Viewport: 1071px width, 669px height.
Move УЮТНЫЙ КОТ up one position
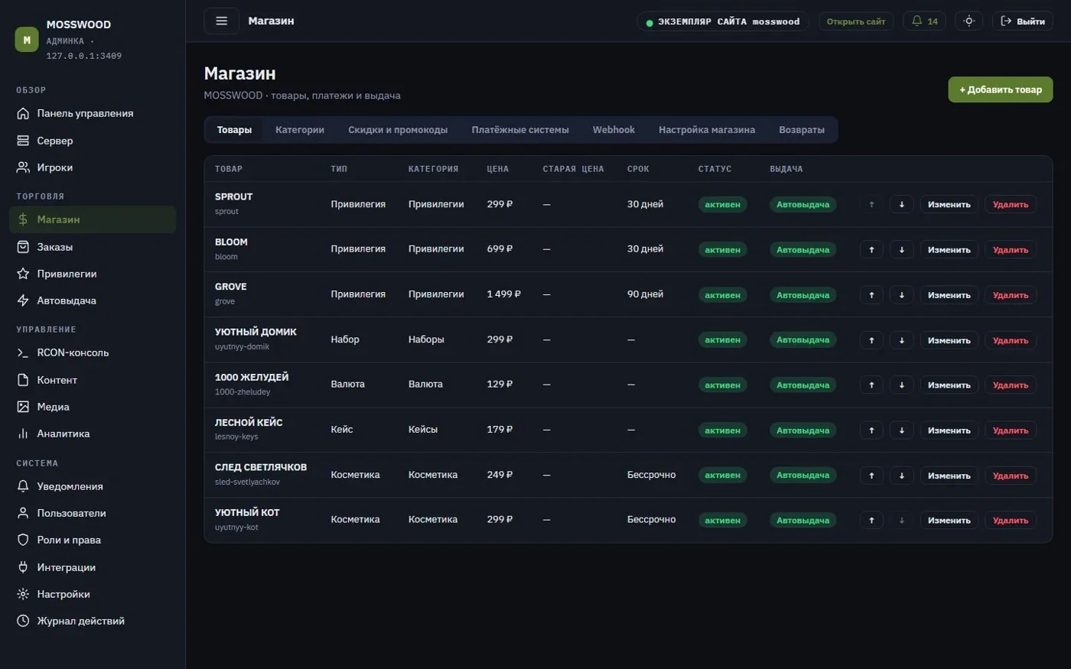click(871, 521)
